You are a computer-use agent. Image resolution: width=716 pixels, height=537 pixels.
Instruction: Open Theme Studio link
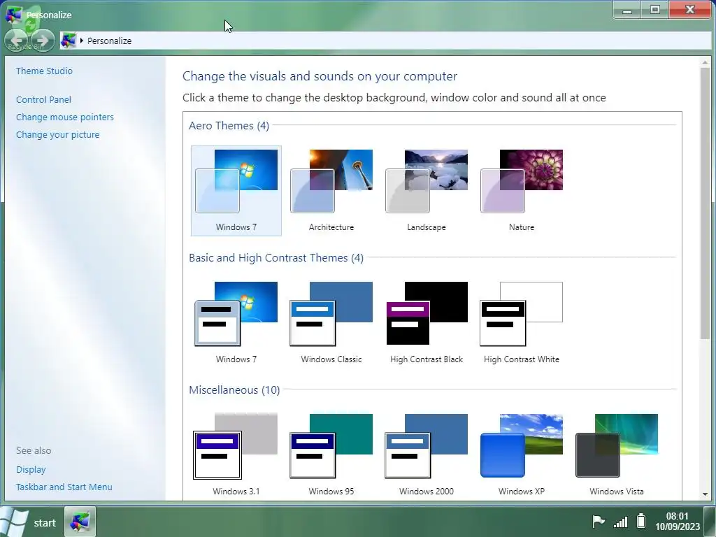tap(44, 71)
